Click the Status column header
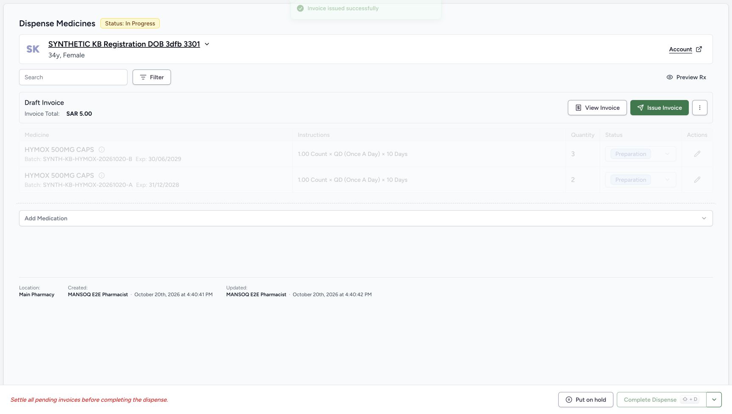This screenshot has height=414, width=732. 613,135
